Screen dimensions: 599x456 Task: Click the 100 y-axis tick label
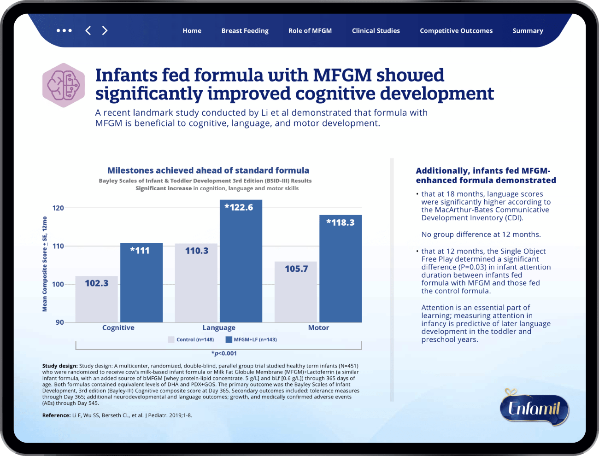click(58, 284)
